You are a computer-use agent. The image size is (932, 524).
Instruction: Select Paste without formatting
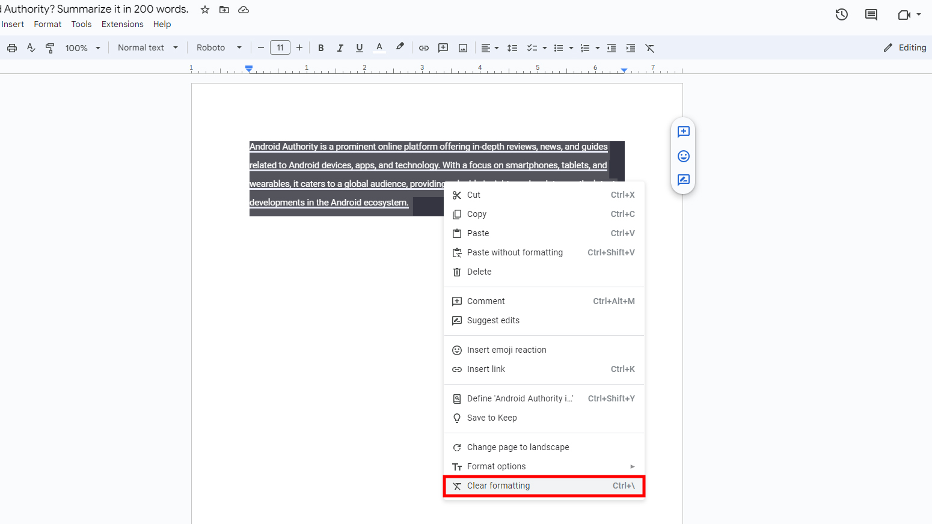515,252
